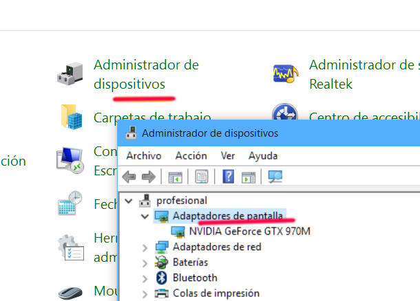
Task: Click the Back arrow toolbar button
Action: tap(129, 177)
